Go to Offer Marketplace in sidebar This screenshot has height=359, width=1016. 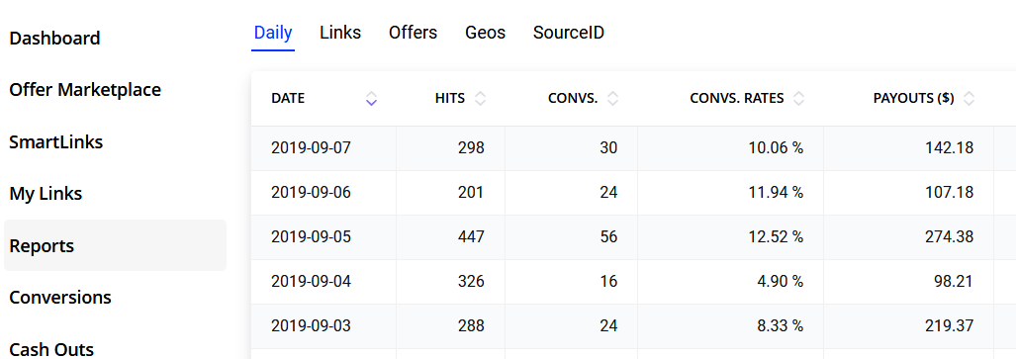[x=85, y=89]
